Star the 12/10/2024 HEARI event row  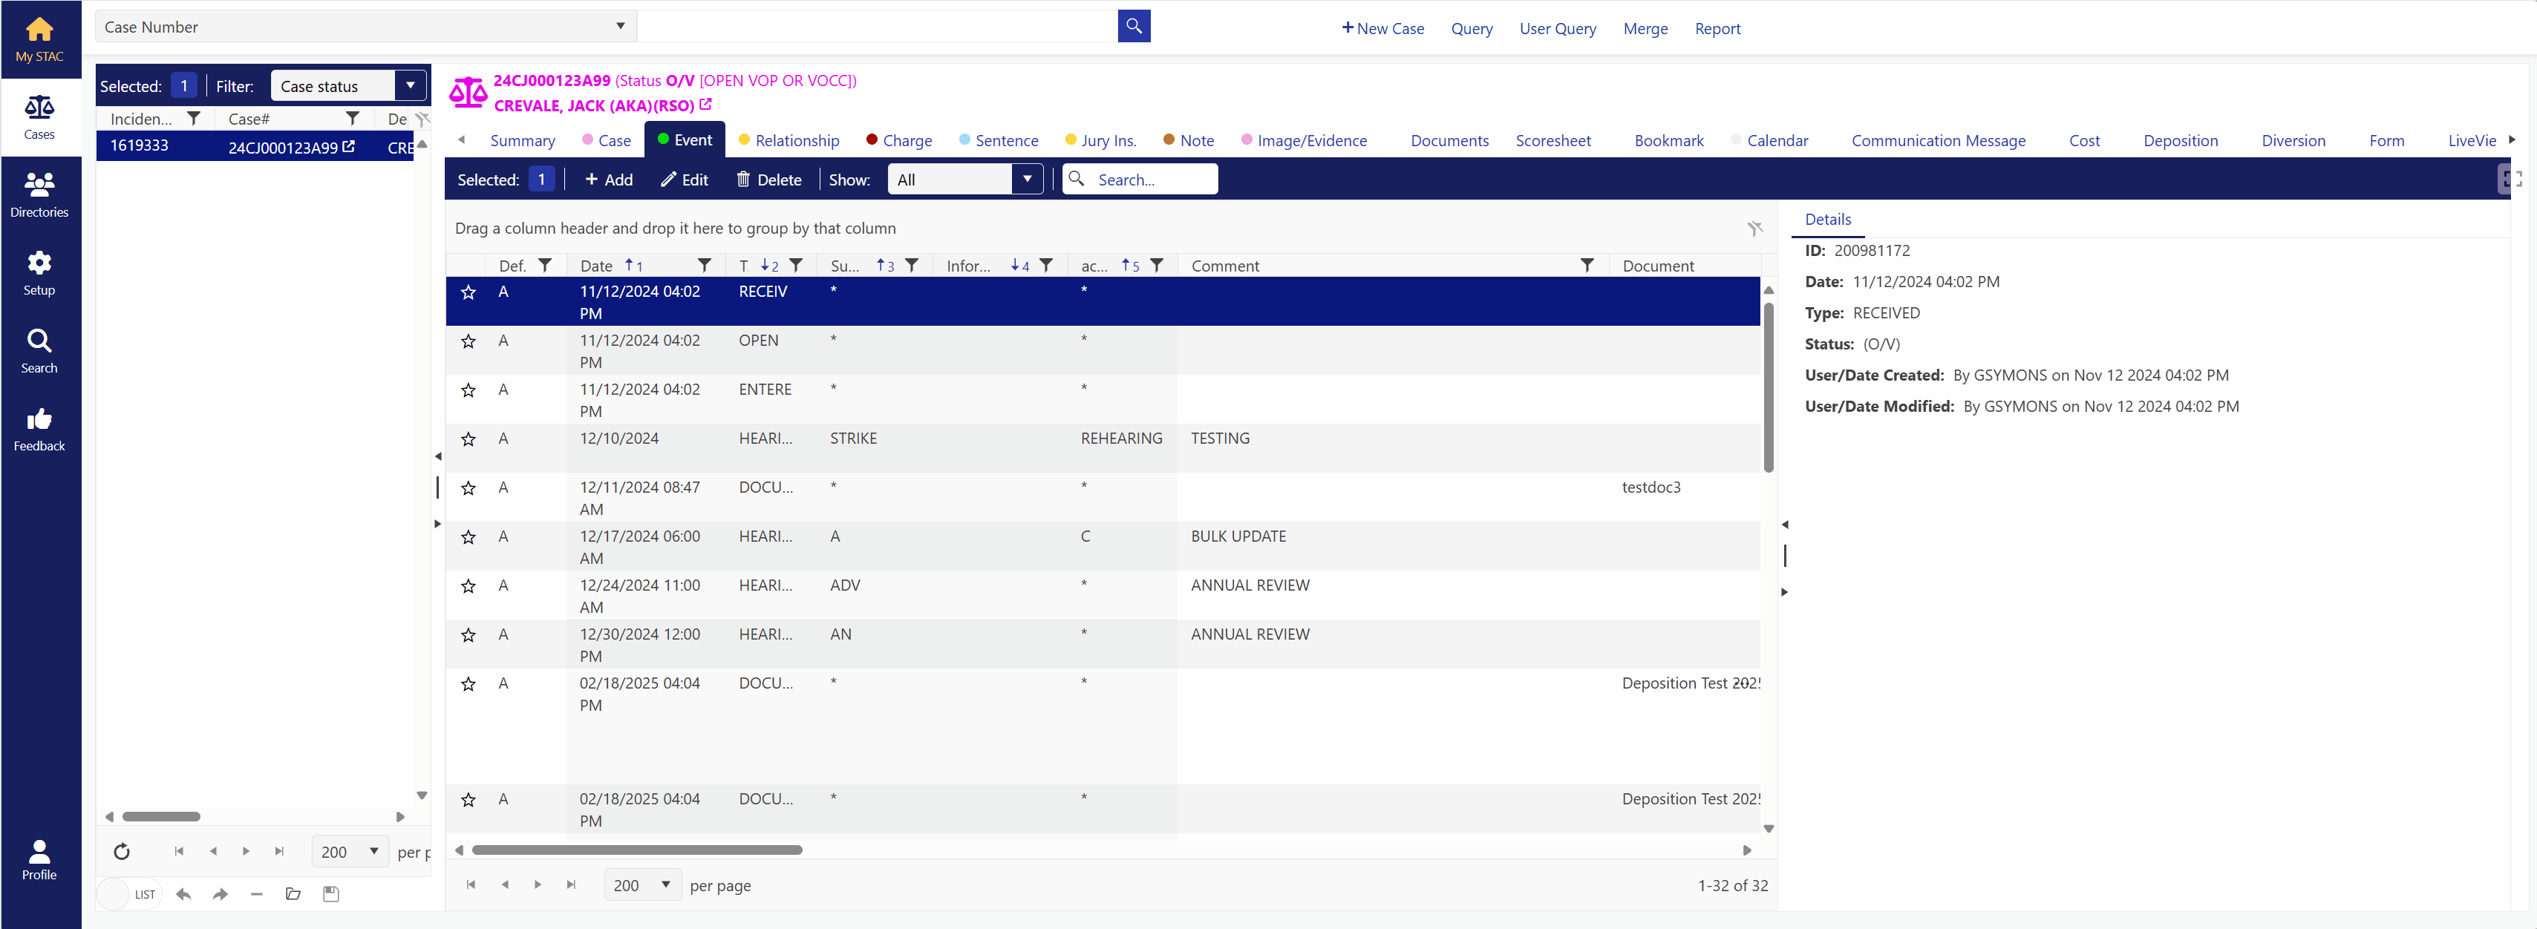pyautogui.click(x=468, y=440)
